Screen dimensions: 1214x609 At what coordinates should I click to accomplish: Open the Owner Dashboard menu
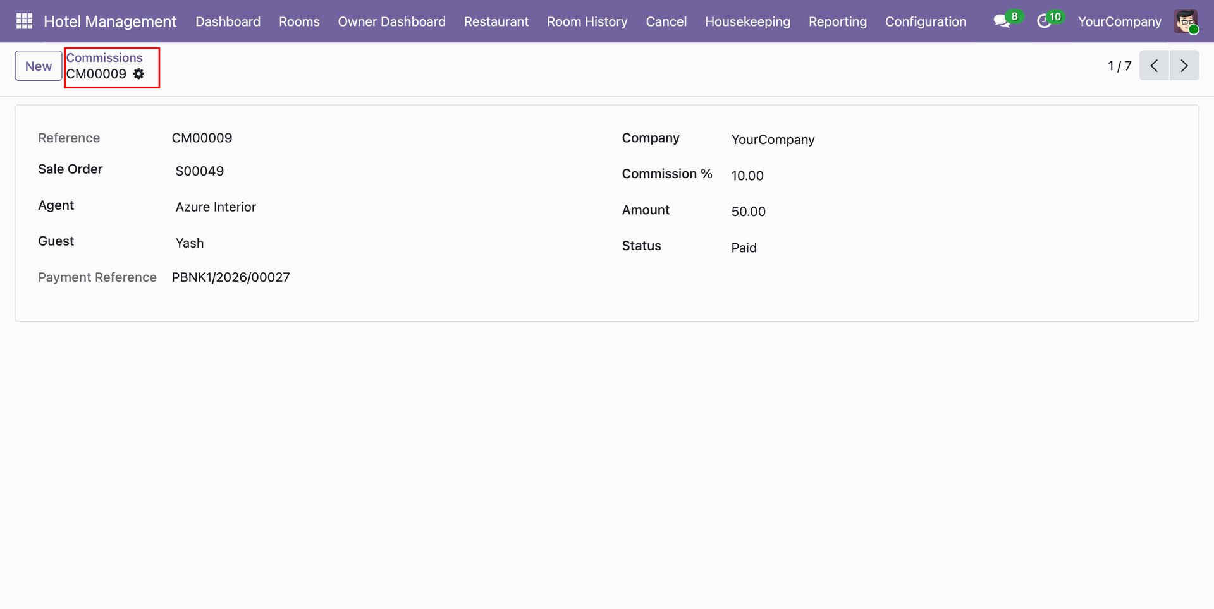click(391, 21)
